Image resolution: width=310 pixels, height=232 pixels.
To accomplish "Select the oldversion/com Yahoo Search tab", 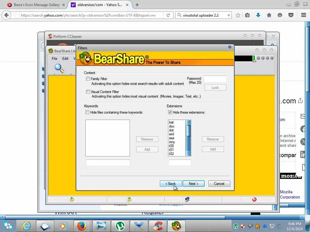I will point(100,5).
